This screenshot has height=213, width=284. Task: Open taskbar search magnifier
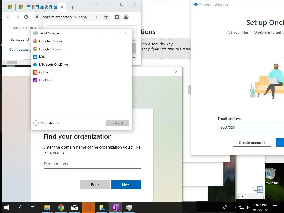click(20, 207)
